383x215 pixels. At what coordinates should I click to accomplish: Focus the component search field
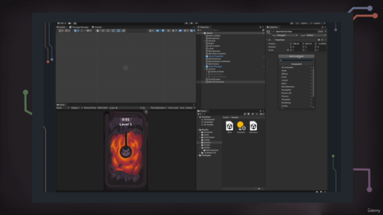click(x=296, y=60)
